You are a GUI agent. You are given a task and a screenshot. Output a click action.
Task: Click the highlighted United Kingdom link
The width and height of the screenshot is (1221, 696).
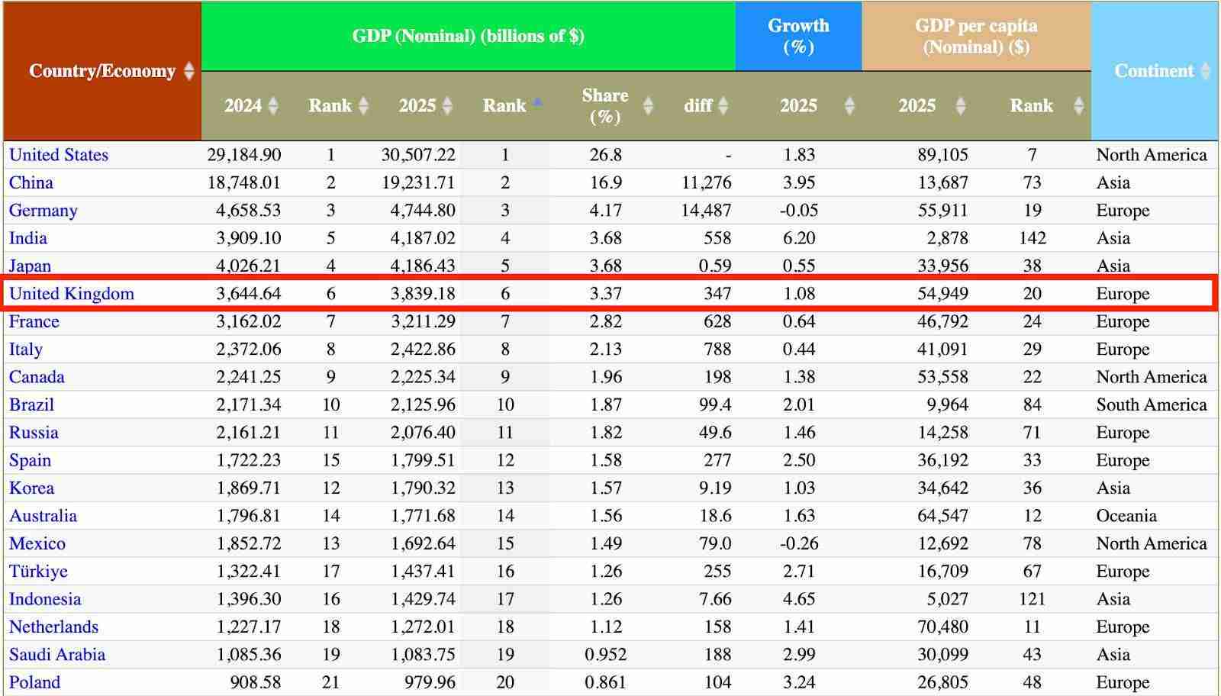(71, 293)
